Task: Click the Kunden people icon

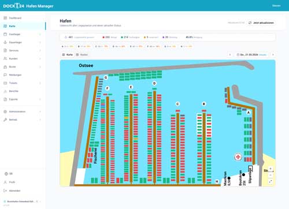Action: (x=5, y=58)
